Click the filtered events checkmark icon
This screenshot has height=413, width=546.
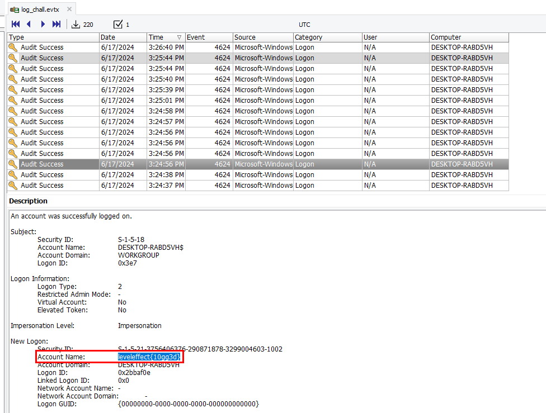pos(118,24)
